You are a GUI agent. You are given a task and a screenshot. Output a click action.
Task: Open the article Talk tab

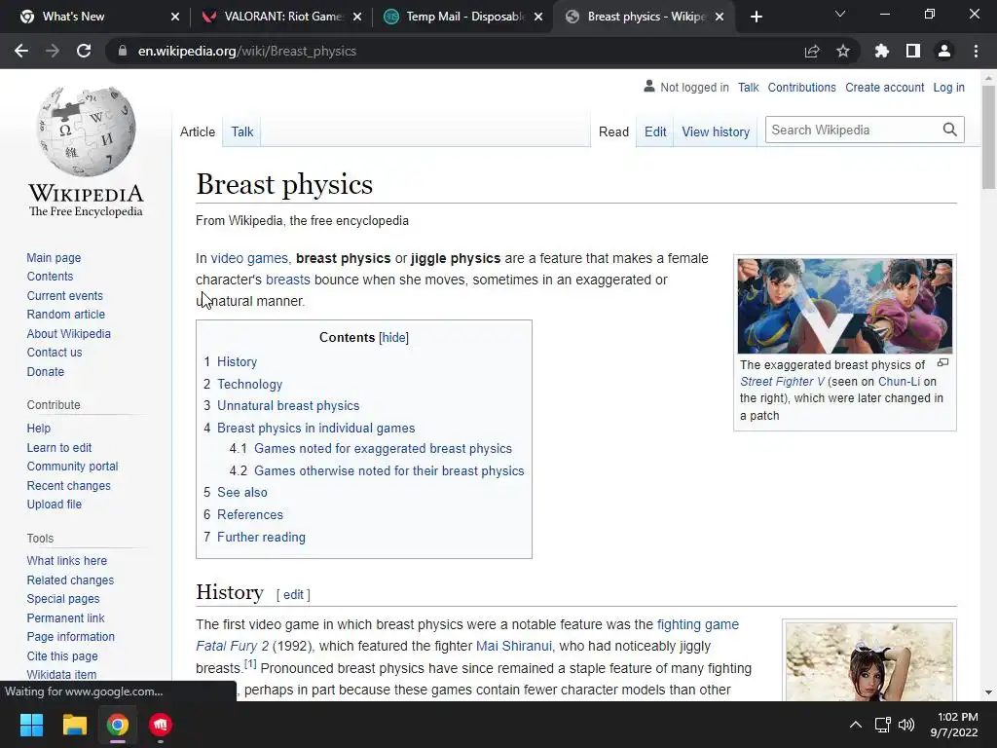[x=242, y=131]
